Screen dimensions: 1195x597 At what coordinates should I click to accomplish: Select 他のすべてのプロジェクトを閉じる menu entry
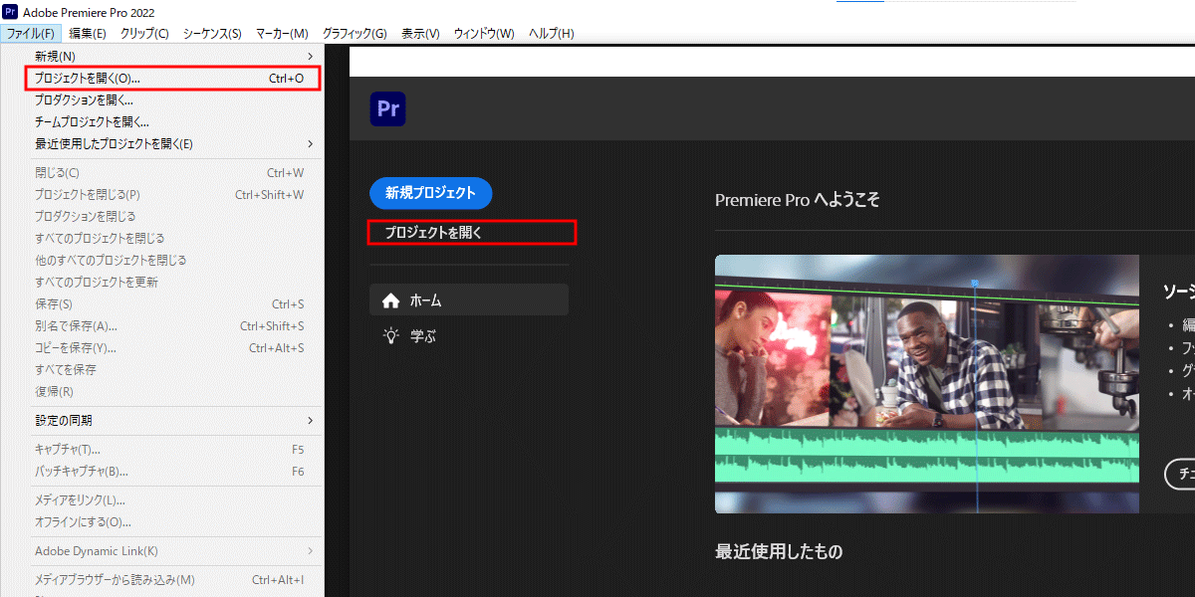(x=173, y=260)
